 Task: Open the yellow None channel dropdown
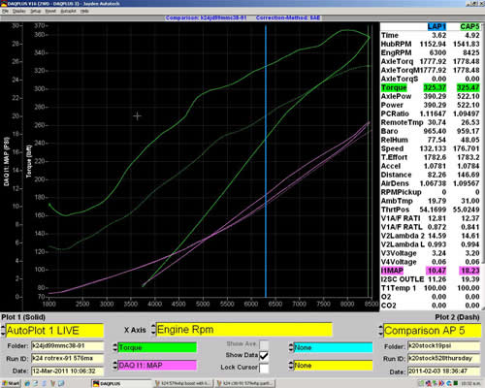point(333,366)
